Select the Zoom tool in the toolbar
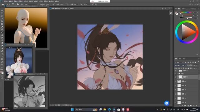This screenshot has width=200, height=112. 2,64
